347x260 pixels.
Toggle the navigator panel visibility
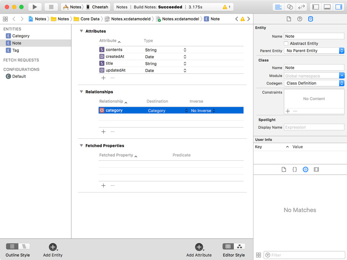[315, 7]
